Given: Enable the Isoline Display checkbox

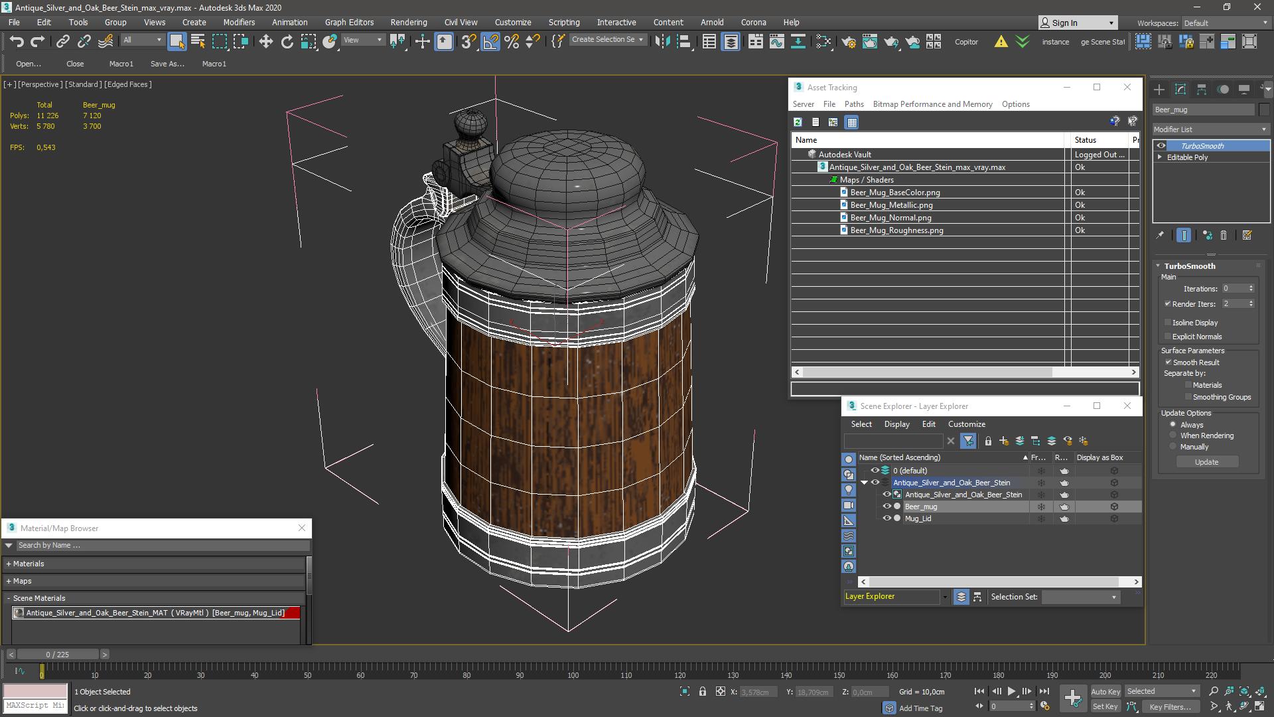Looking at the screenshot, I should [1168, 323].
